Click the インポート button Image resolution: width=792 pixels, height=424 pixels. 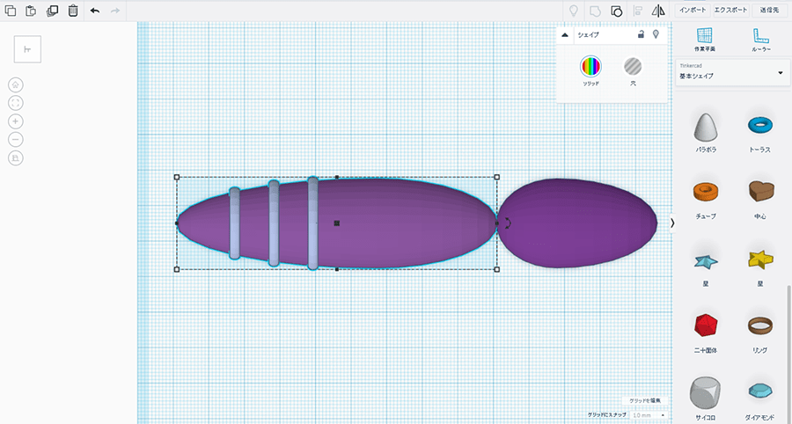click(693, 11)
